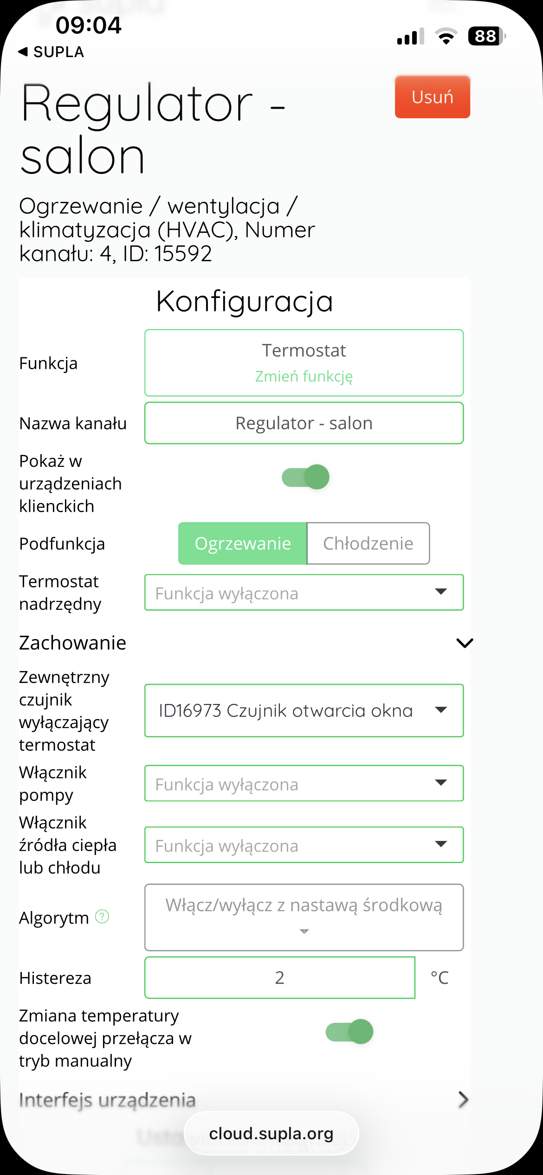The image size is (543, 1175).
Task: Tap the cellular signal bars icon
Action: coord(410,37)
